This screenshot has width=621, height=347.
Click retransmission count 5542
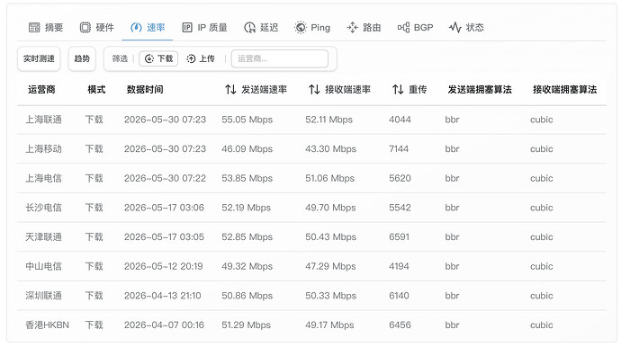tap(400, 208)
